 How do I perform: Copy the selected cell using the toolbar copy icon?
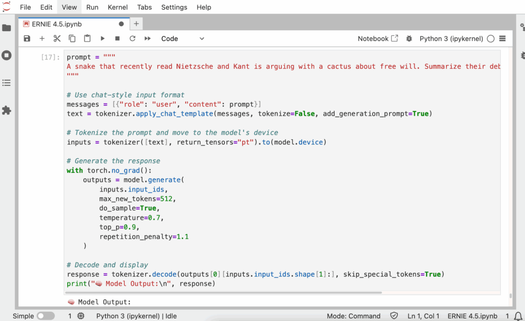click(x=72, y=38)
